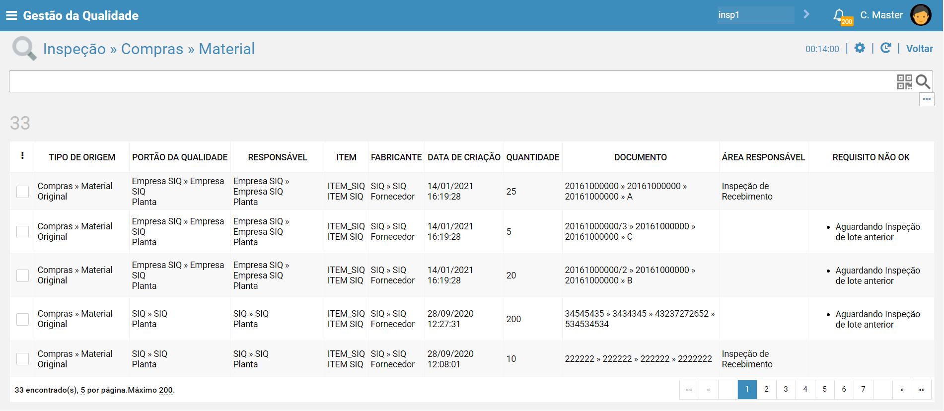
Task: Open the three-dots more options button
Action: tap(927, 99)
